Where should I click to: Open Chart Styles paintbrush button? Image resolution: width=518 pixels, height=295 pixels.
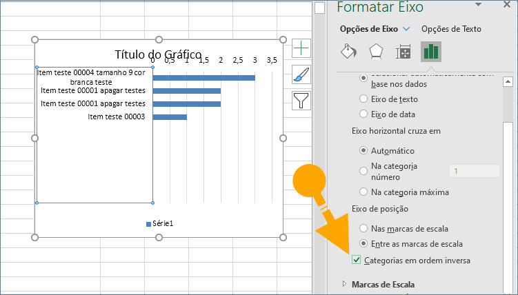point(301,74)
